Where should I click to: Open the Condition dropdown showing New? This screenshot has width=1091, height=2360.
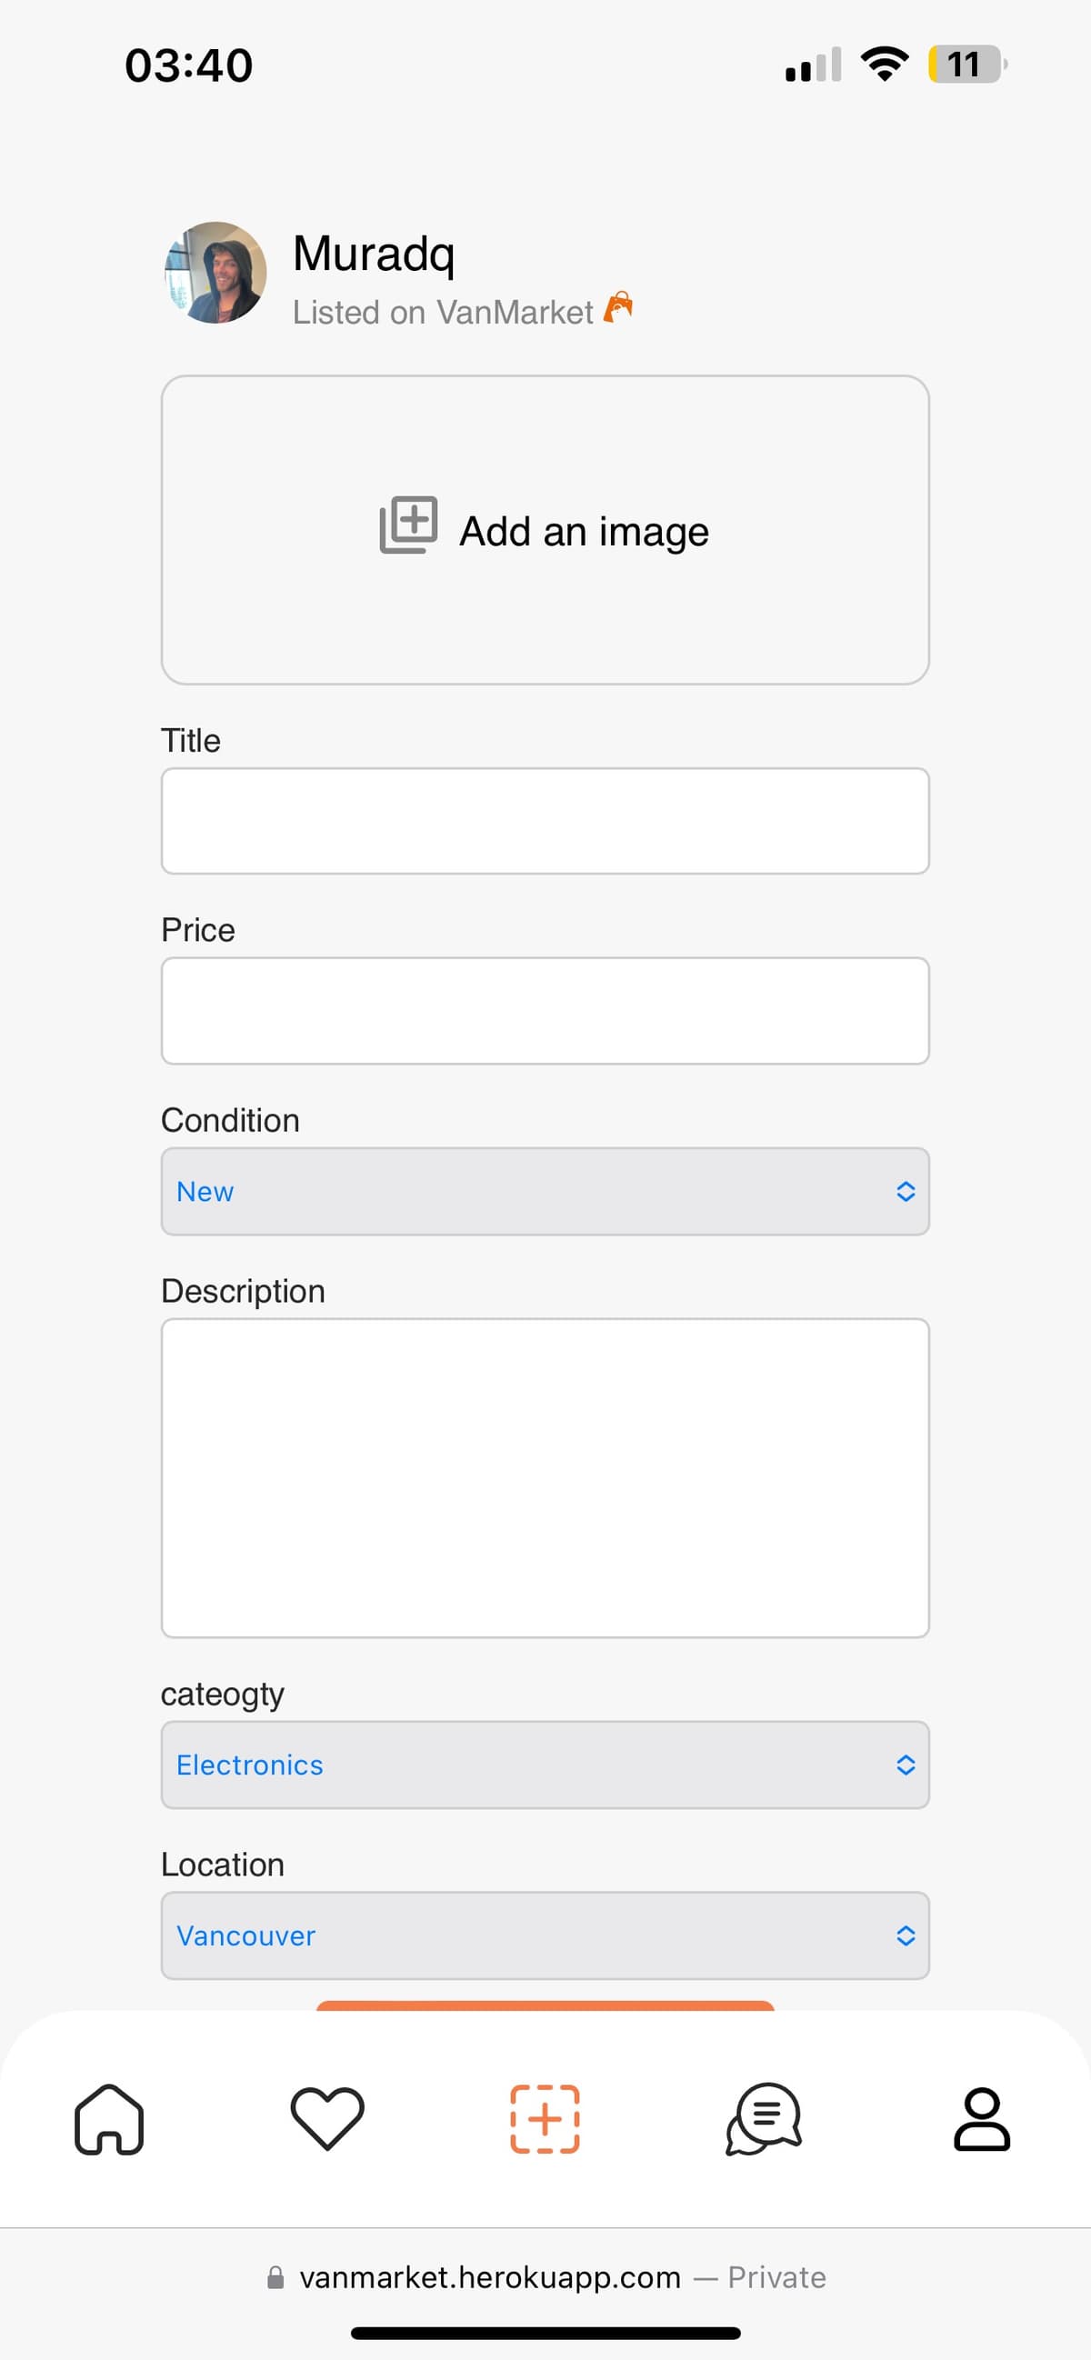pyautogui.click(x=545, y=1191)
